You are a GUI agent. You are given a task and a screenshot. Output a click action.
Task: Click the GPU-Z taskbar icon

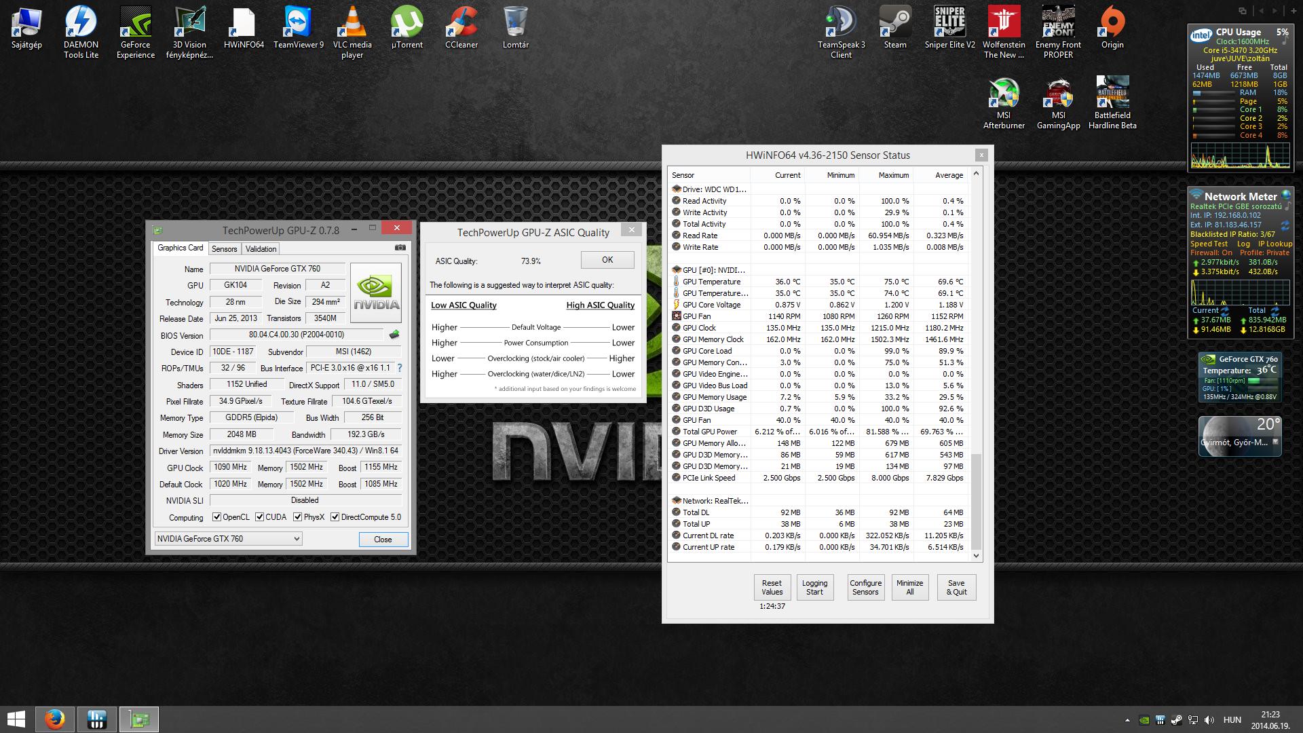(139, 719)
